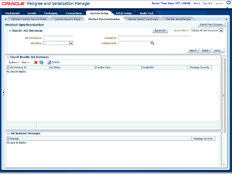
Task: Click the Reset button
Action: click(205, 50)
